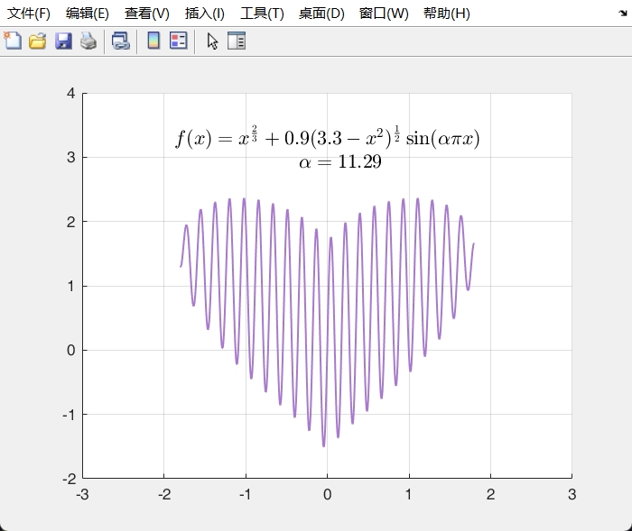The width and height of the screenshot is (632, 531).
Task: Open the 编辑(E) menu
Action: 88,14
